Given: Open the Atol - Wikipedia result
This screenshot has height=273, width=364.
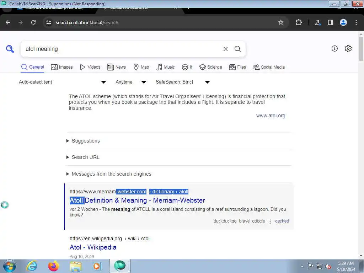Looking at the screenshot, I should (93, 247).
